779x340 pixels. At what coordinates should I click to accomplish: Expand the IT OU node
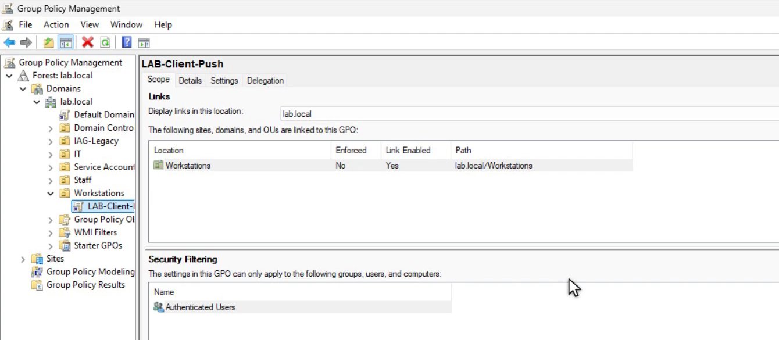click(51, 154)
